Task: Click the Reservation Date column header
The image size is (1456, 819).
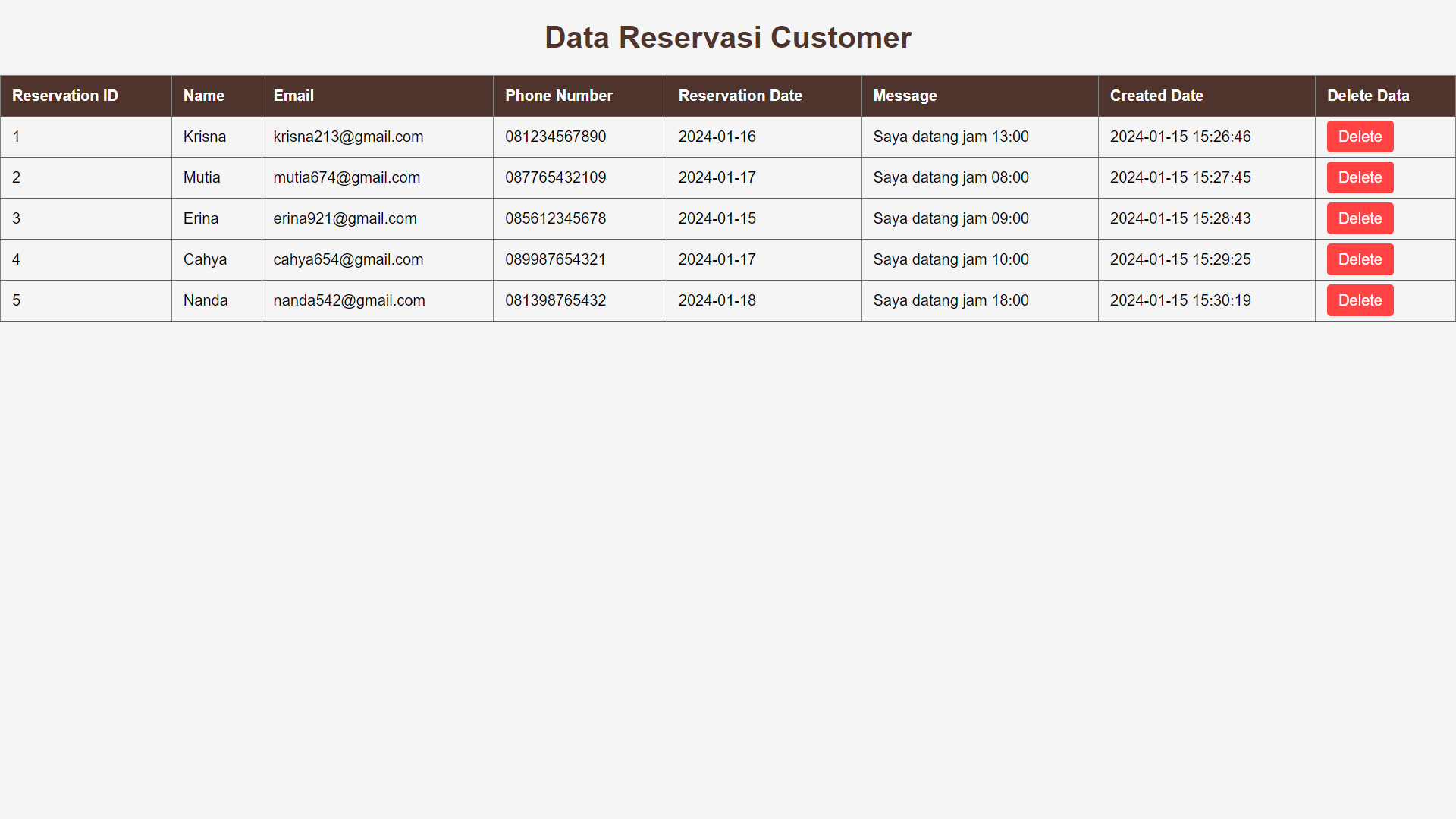Action: [x=764, y=96]
